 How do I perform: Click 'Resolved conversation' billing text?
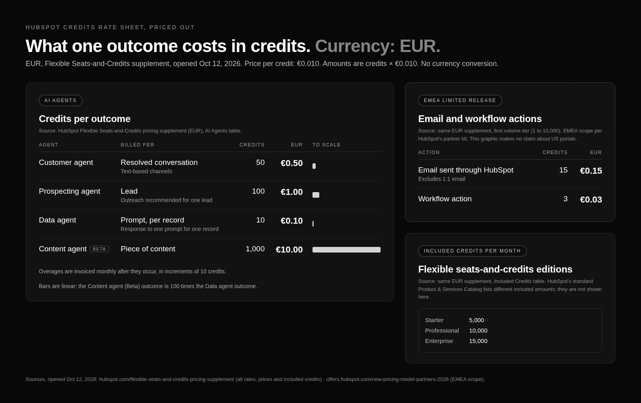point(159,162)
